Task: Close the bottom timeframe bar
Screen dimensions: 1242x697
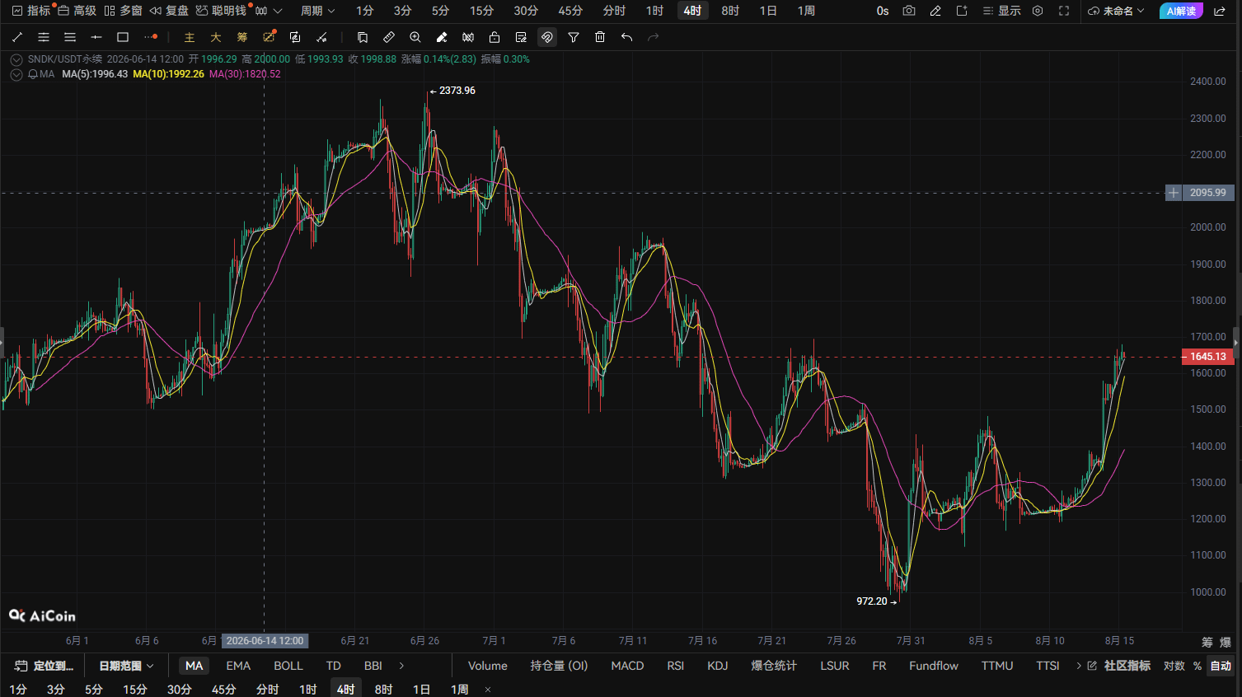Action: [488, 690]
